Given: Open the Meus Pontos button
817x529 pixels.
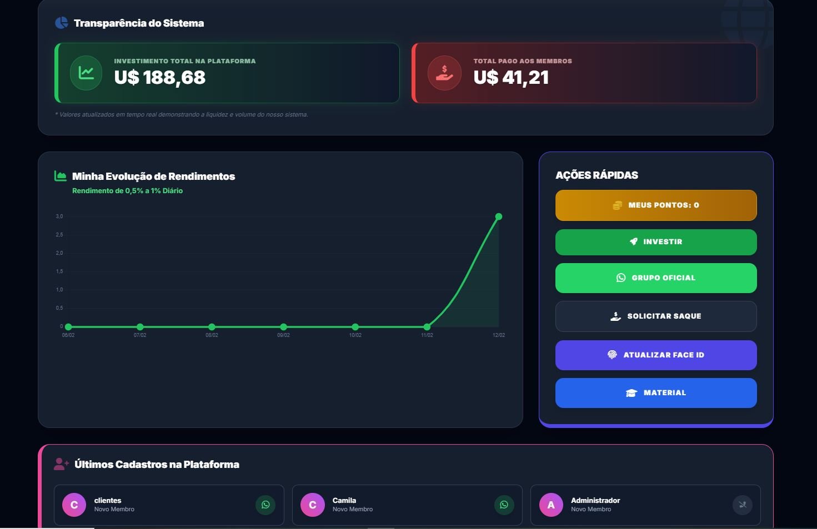Looking at the screenshot, I should (656, 205).
